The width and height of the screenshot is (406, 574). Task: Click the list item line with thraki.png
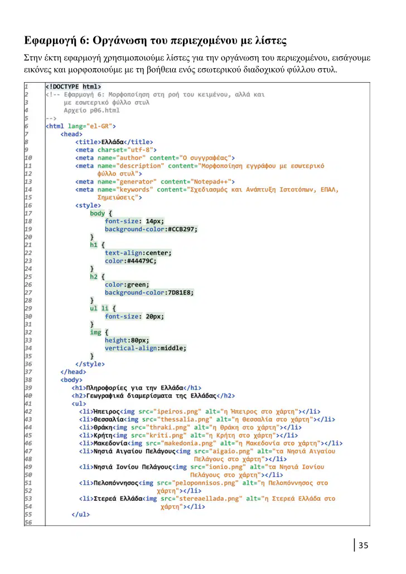tap(191, 428)
